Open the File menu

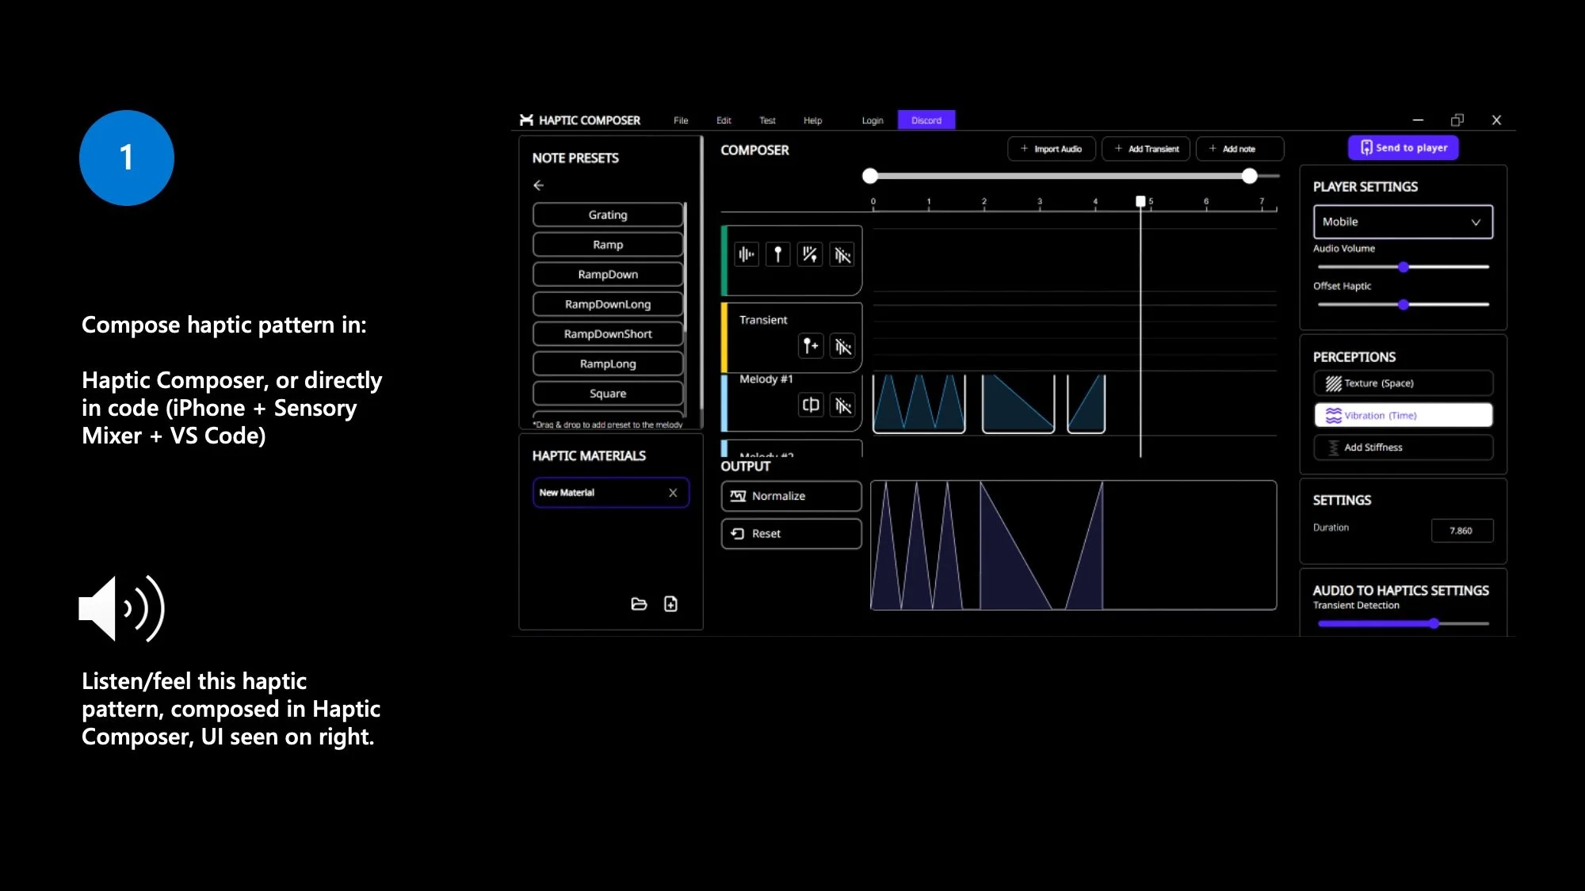(681, 120)
